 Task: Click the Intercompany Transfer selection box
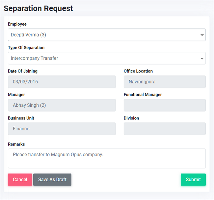pyautogui.click(x=107, y=58)
